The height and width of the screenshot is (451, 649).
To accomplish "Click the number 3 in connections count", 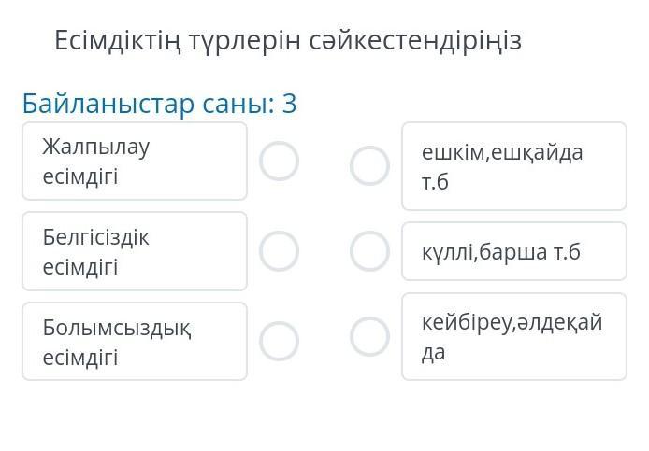I will [289, 104].
